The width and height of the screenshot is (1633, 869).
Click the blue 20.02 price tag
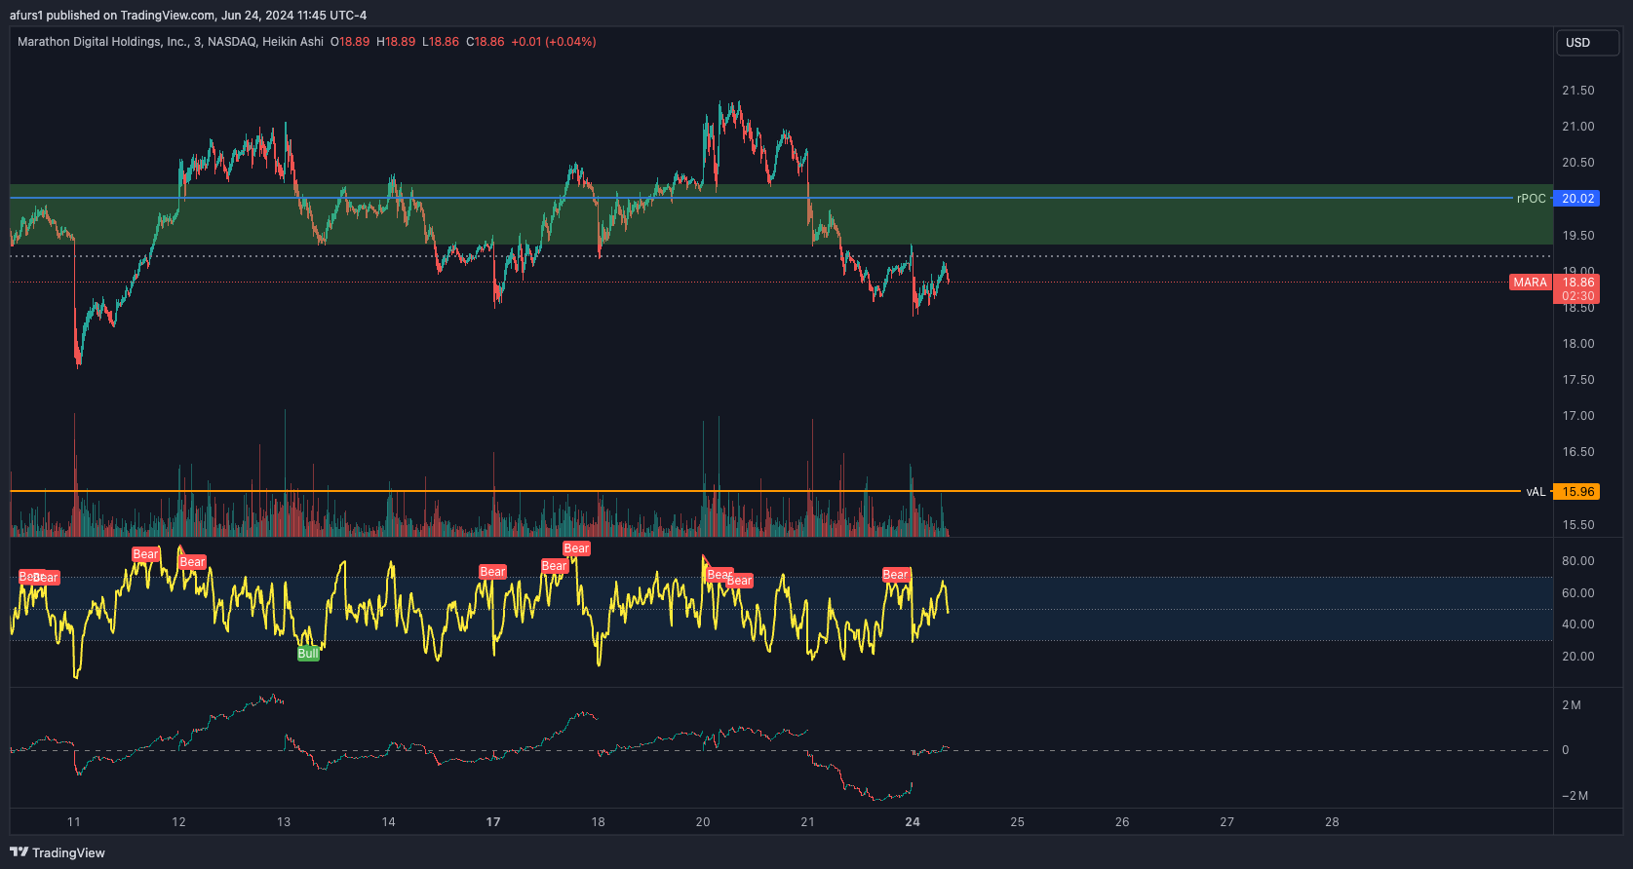point(1576,198)
